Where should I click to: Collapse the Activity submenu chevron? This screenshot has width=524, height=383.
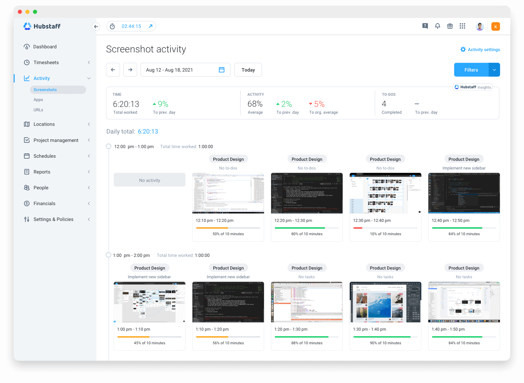[89, 78]
